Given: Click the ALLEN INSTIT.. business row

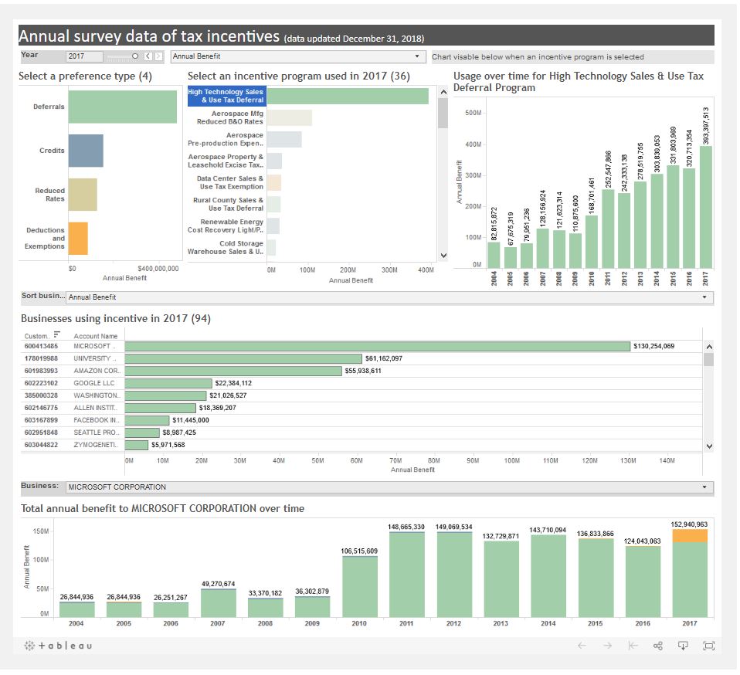Looking at the screenshot, I should (x=161, y=408).
